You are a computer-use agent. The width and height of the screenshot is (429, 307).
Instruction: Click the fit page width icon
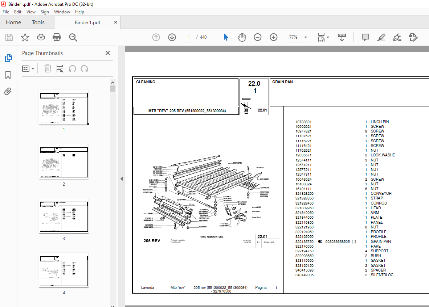point(321,37)
